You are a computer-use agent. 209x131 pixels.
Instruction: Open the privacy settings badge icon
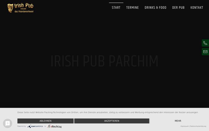point(8,123)
